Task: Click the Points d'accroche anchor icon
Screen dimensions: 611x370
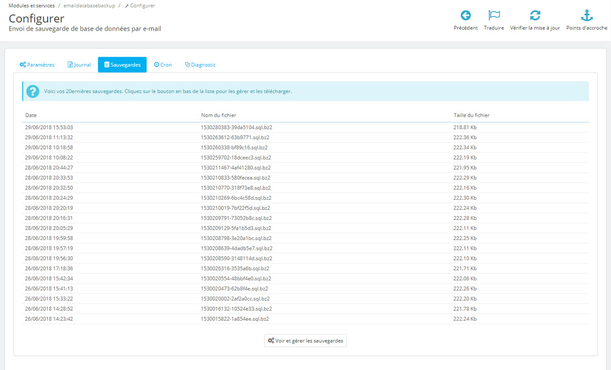Action: tap(587, 16)
